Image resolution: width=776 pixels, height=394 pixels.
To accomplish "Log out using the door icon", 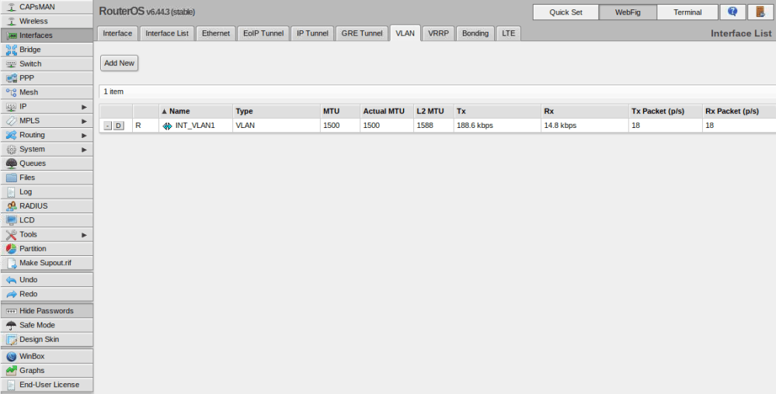I will click(x=760, y=12).
